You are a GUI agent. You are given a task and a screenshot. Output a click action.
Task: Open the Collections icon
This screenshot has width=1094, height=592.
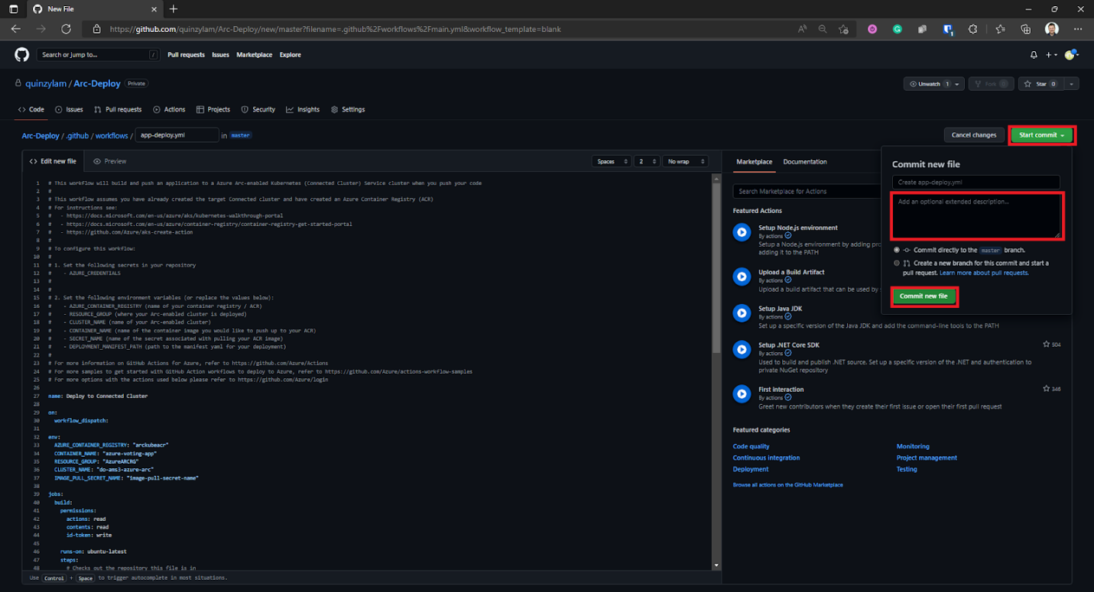[x=1026, y=29]
